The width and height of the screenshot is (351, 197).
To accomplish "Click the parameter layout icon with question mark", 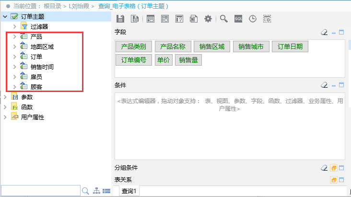I will click(179, 19).
